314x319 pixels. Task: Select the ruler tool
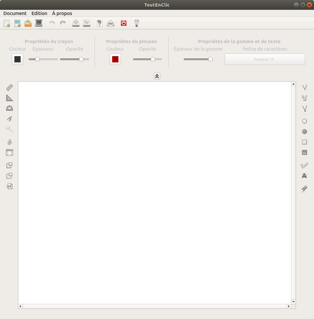point(9,88)
